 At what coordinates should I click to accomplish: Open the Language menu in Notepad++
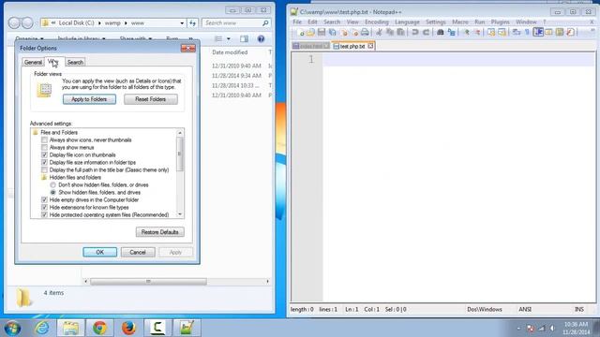click(407, 22)
